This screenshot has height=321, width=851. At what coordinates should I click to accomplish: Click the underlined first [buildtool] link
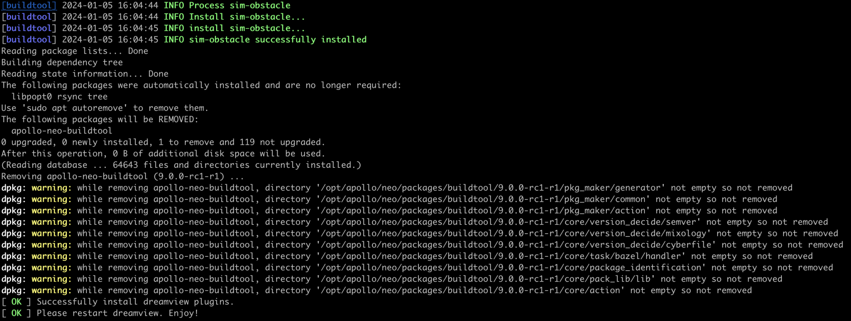(29, 5)
